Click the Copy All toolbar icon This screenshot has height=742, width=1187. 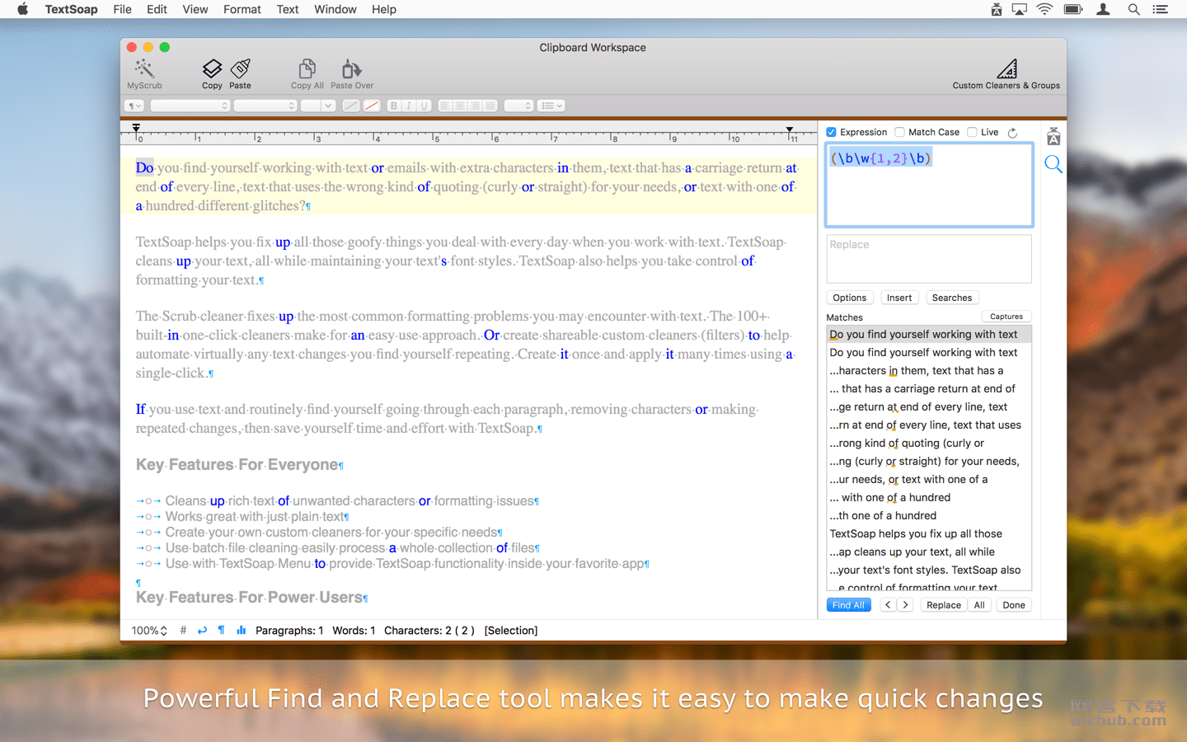(x=307, y=73)
